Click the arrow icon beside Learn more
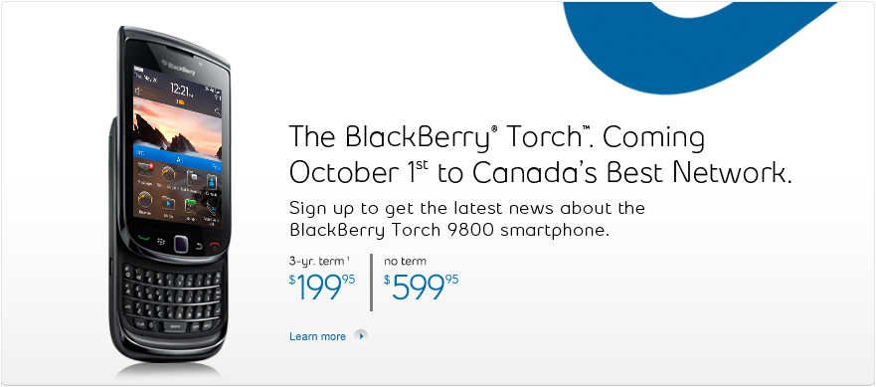 point(362,336)
